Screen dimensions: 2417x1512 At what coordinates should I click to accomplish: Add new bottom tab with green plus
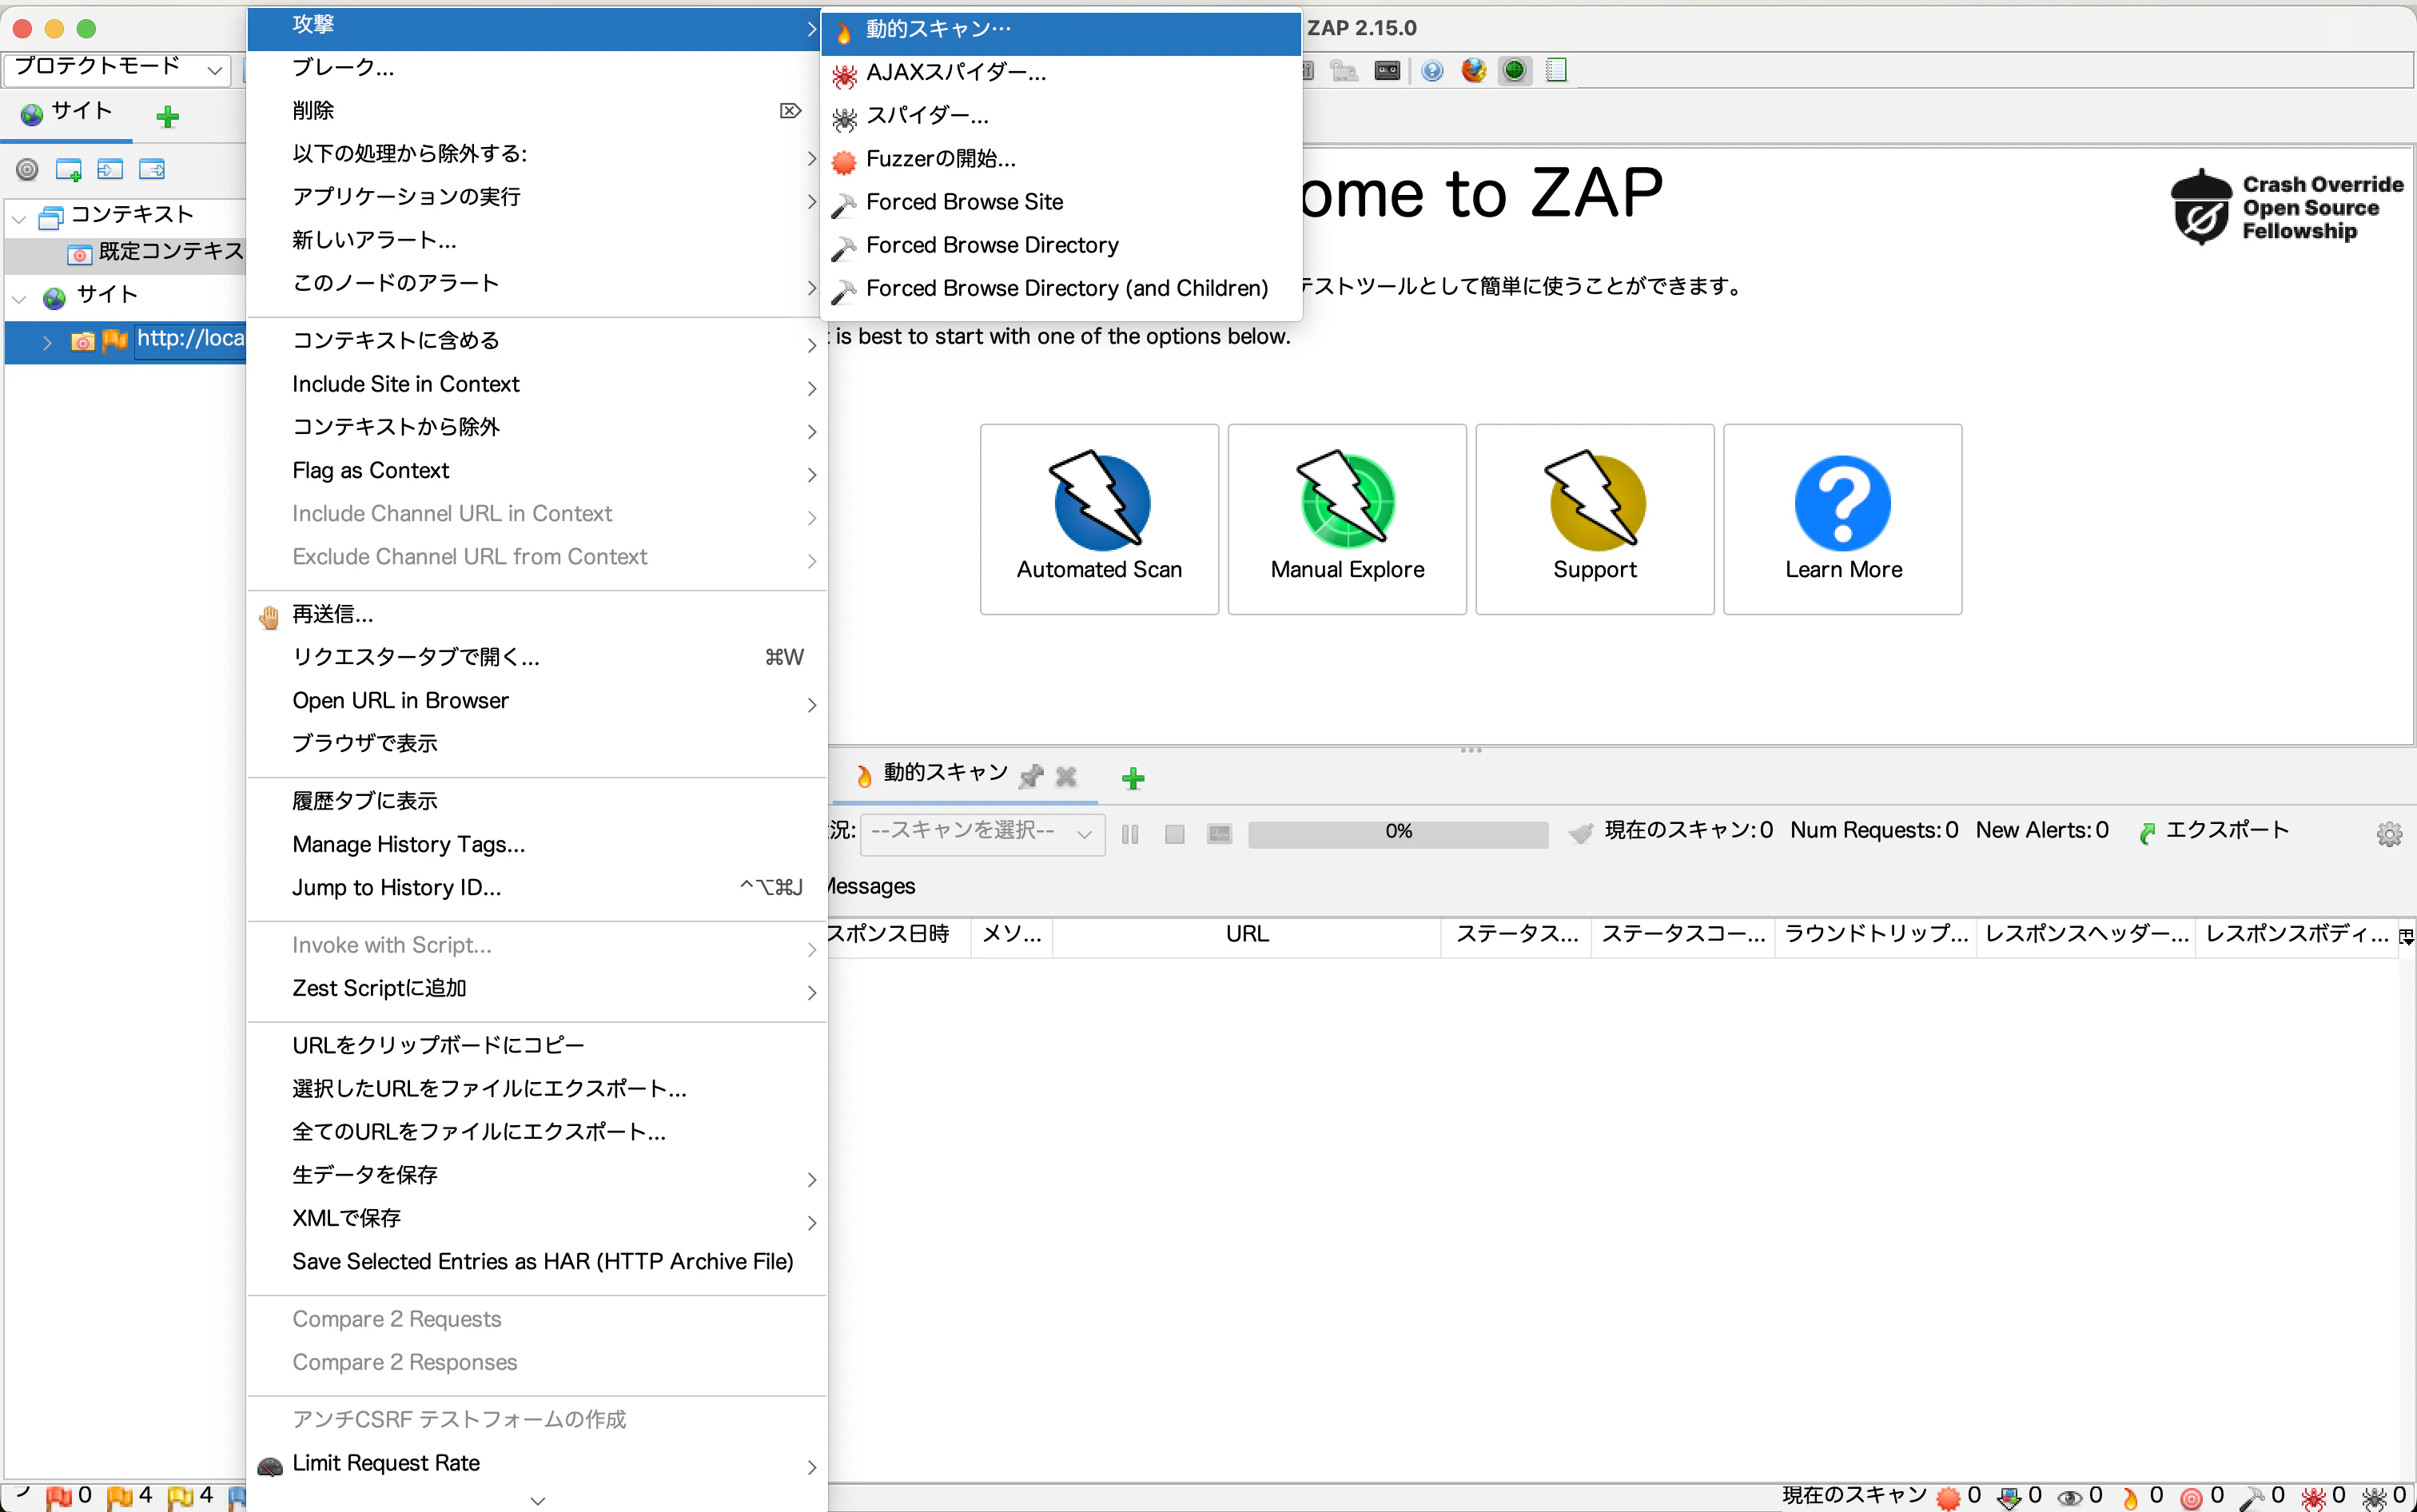1132,778
